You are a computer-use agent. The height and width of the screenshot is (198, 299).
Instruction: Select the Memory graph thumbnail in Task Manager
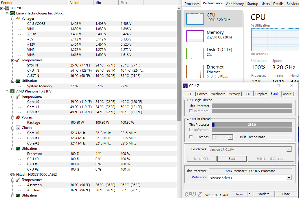(195, 36)
